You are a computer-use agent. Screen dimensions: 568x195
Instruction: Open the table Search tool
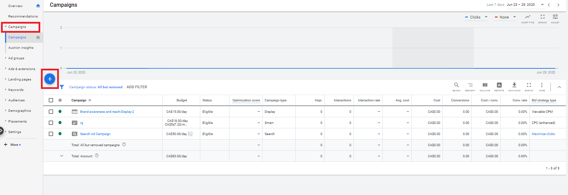coord(456,87)
